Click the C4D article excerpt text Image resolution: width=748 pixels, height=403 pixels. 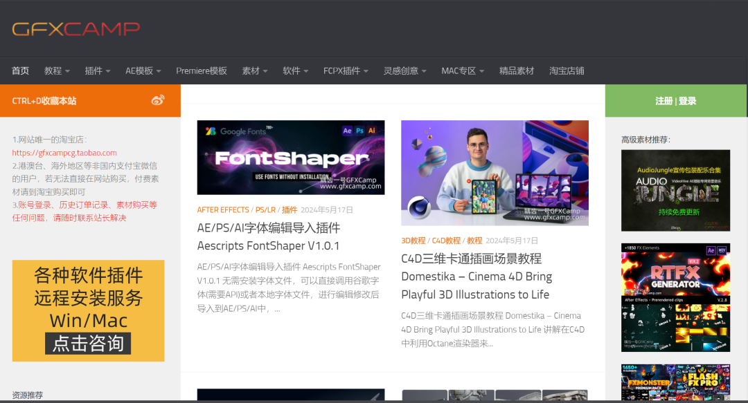click(493, 329)
